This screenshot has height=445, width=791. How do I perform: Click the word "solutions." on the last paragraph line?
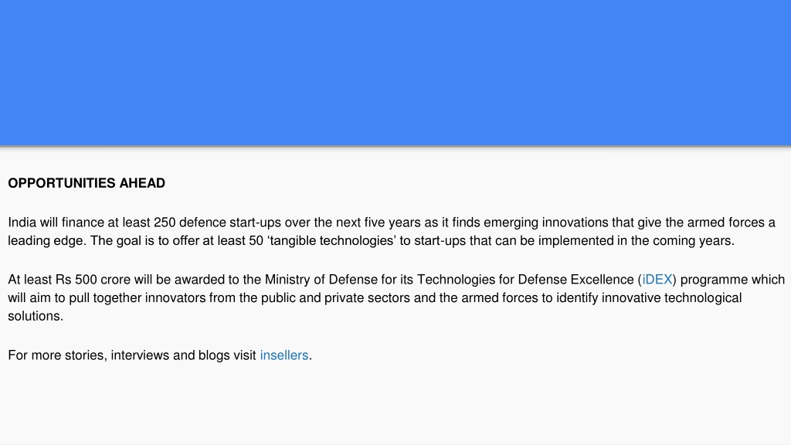click(x=36, y=316)
